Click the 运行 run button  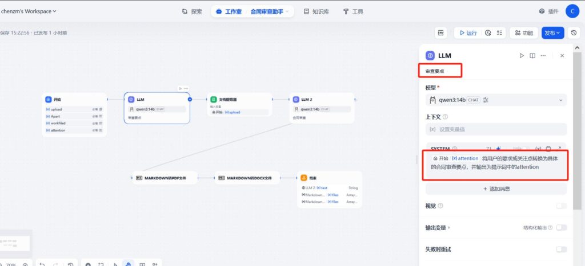[467, 33]
